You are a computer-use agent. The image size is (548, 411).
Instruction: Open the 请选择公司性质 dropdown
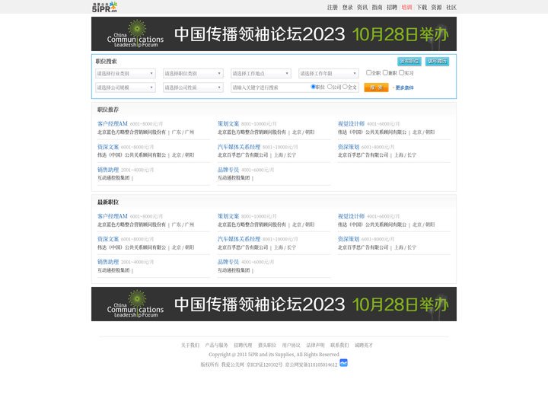(193, 88)
